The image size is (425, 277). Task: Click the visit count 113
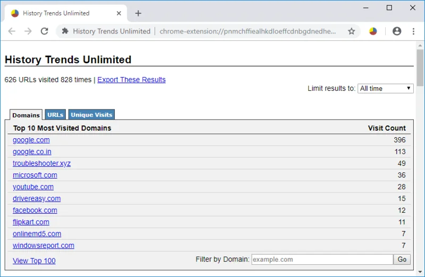click(x=400, y=152)
